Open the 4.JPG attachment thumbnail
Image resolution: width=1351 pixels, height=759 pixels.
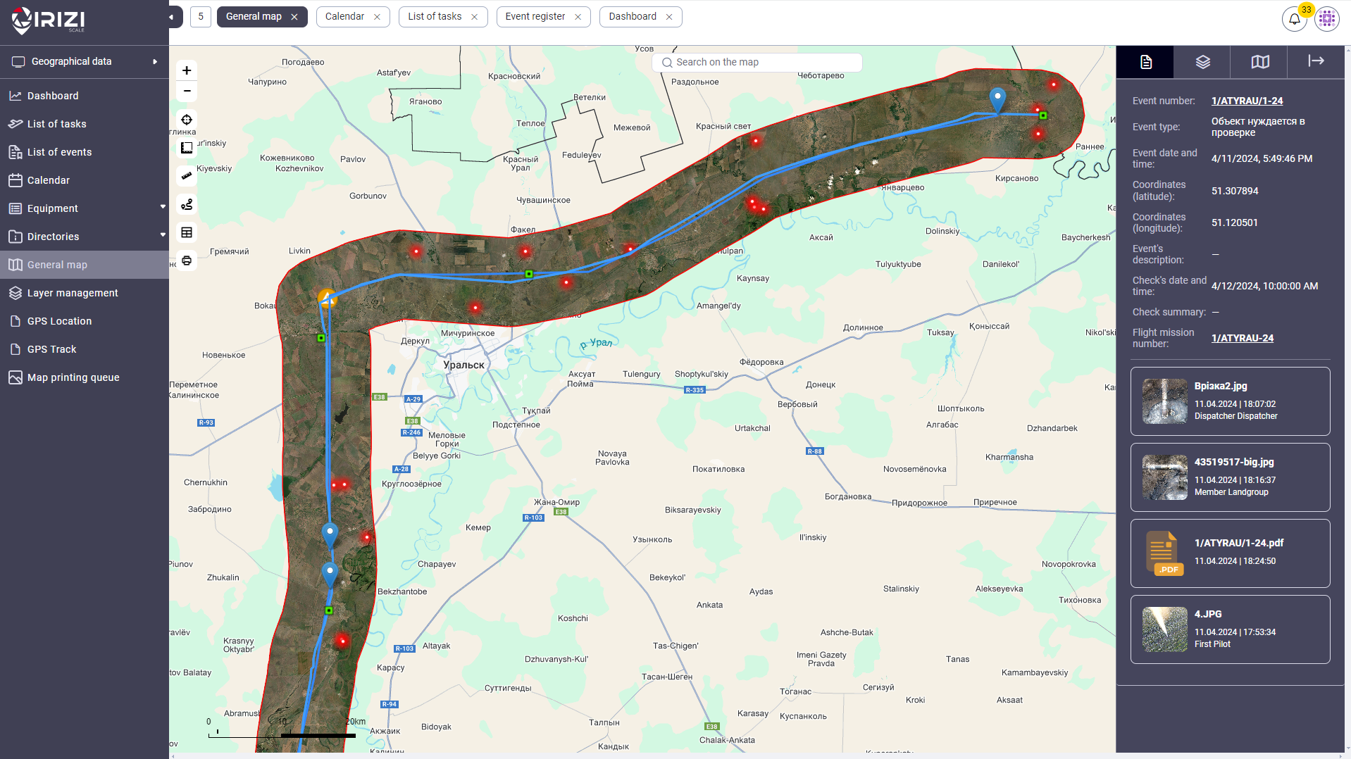point(1164,629)
